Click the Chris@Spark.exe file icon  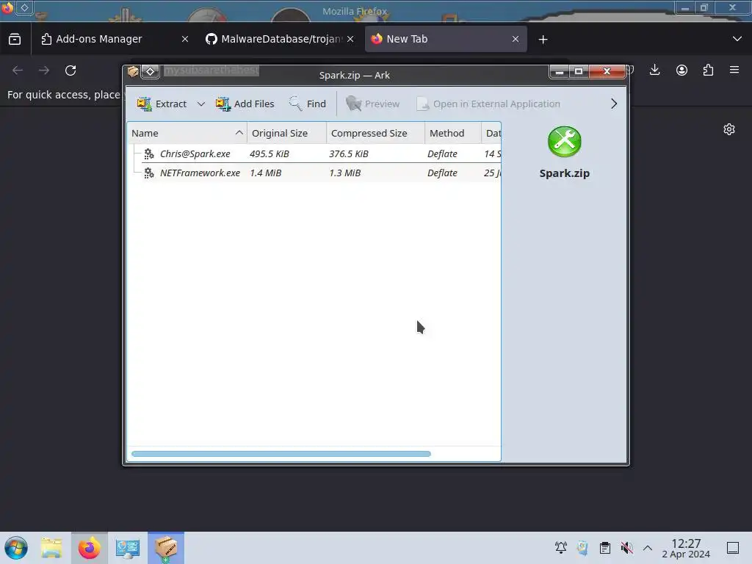pos(149,153)
